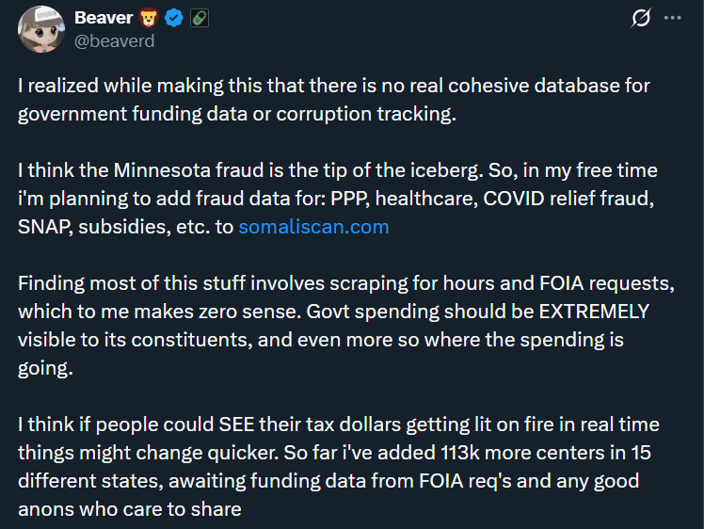
Task: Visit the somaliscan.com link
Action: [313, 227]
